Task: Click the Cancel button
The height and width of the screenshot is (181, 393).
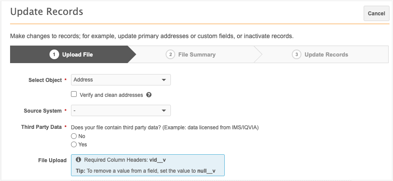Action: click(x=376, y=13)
